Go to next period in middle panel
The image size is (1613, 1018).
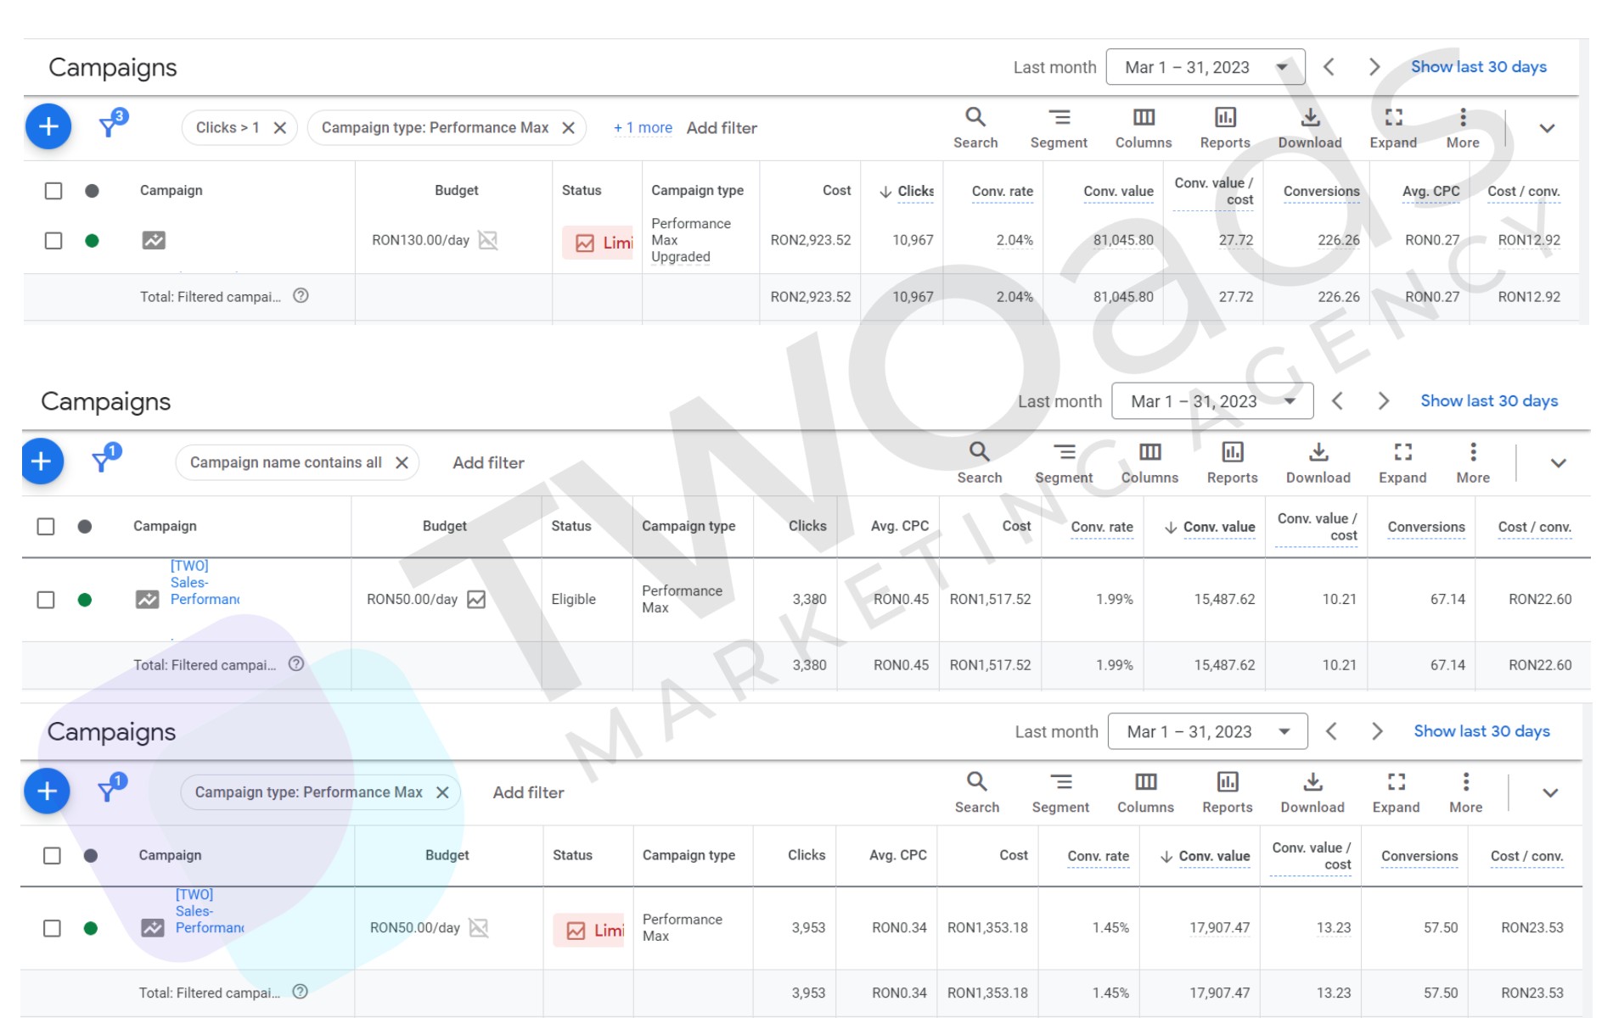pyautogui.click(x=1383, y=401)
